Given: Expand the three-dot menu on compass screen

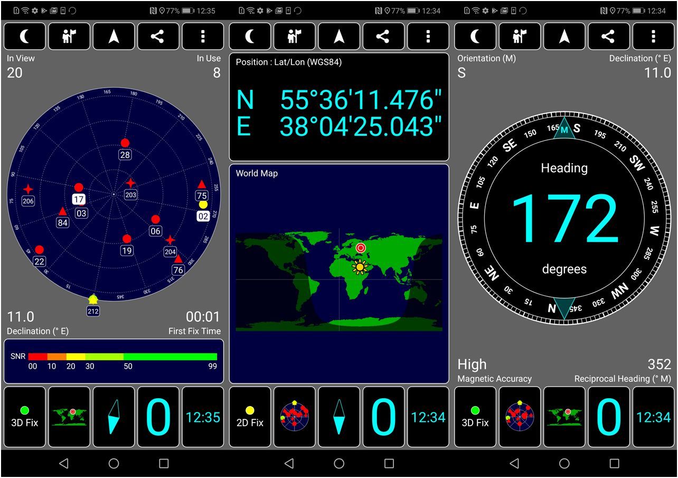Looking at the screenshot, I should (653, 36).
